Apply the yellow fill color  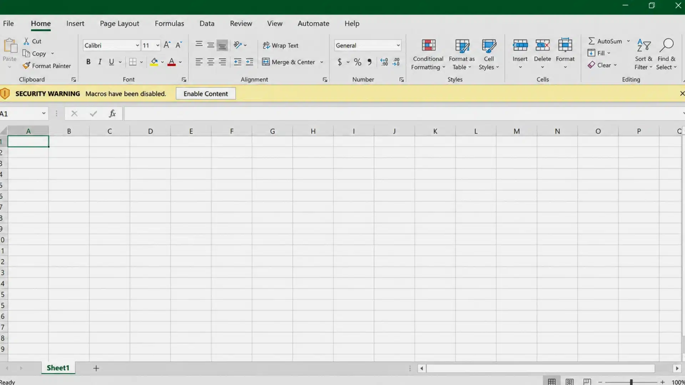point(154,62)
